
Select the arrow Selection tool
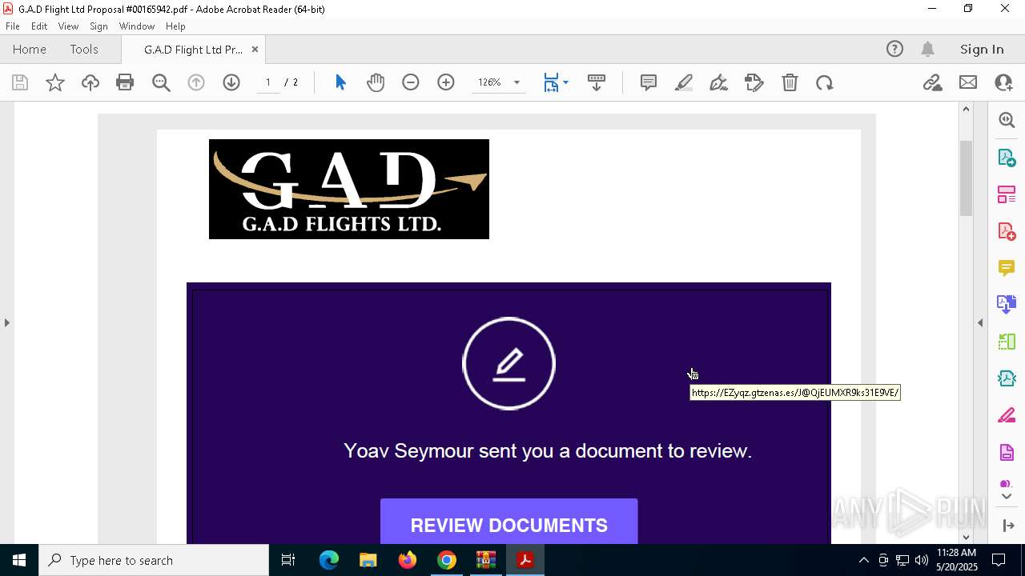pyautogui.click(x=340, y=82)
